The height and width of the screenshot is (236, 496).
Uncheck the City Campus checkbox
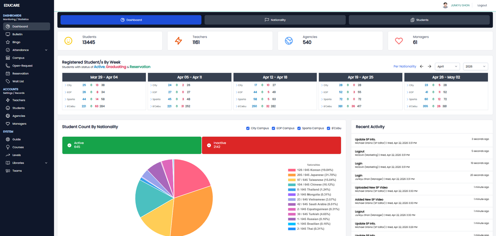(248, 128)
